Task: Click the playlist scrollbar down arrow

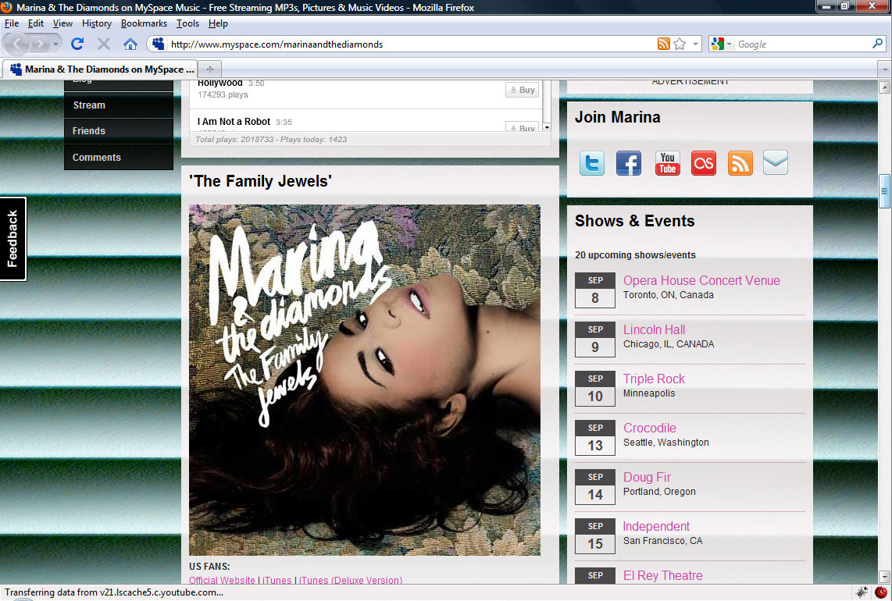Action: pyautogui.click(x=547, y=126)
